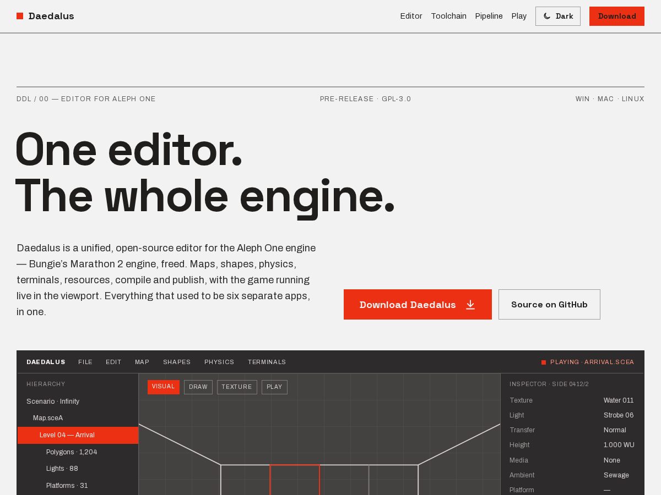Select Platforms · 31 item
The height and width of the screenshot is (495, 661).
point(78,486)
